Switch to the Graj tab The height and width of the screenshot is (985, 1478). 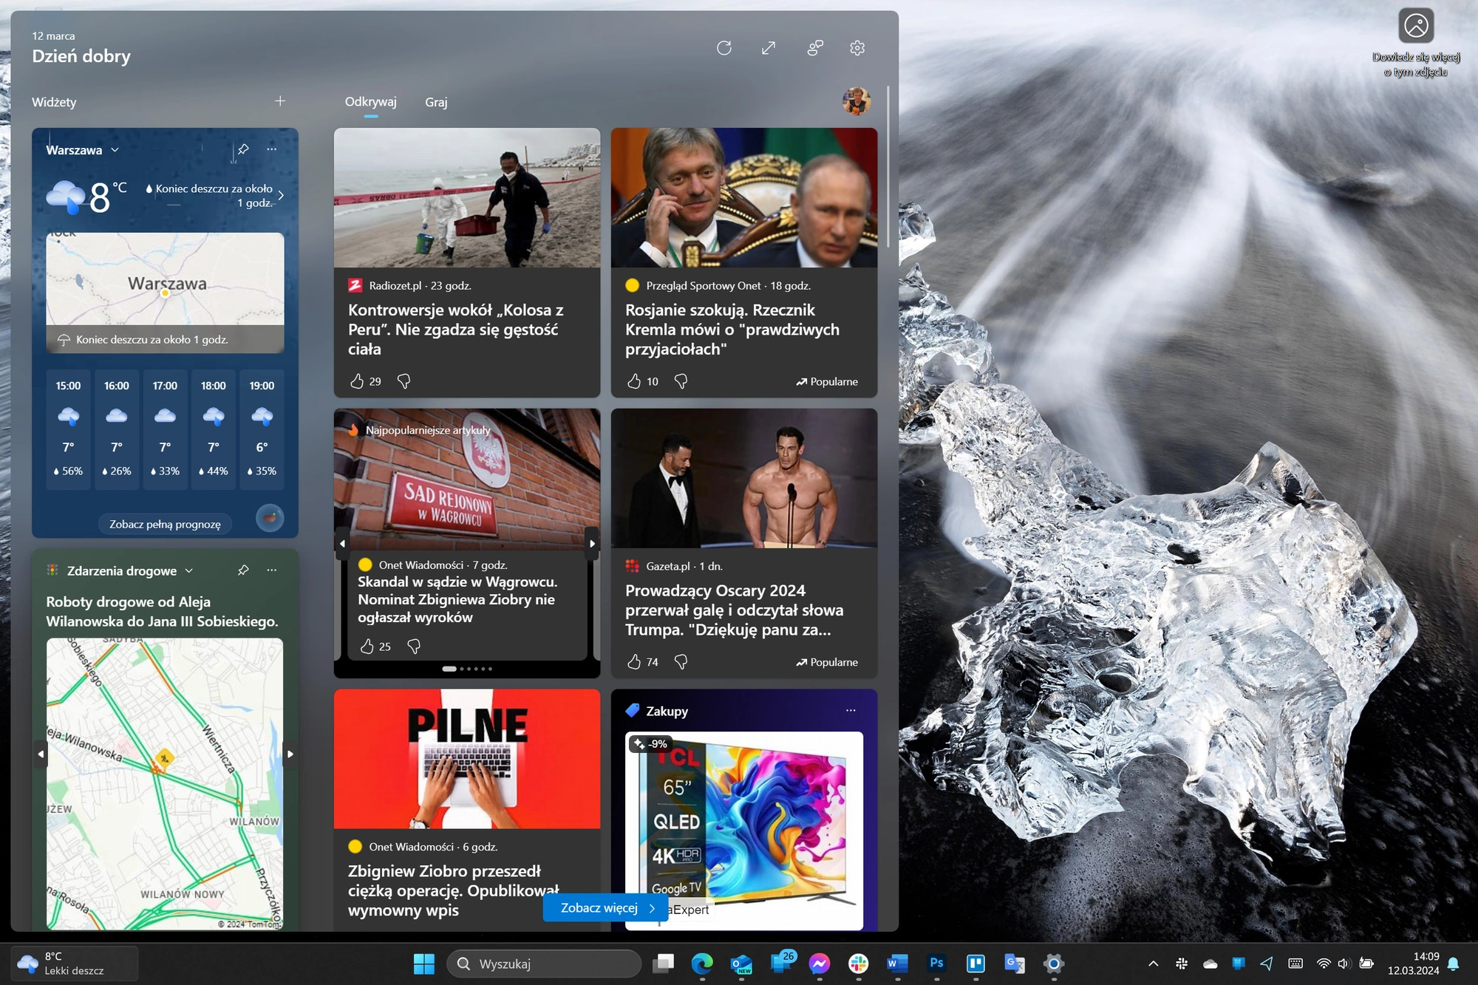(x=436, y=103)
